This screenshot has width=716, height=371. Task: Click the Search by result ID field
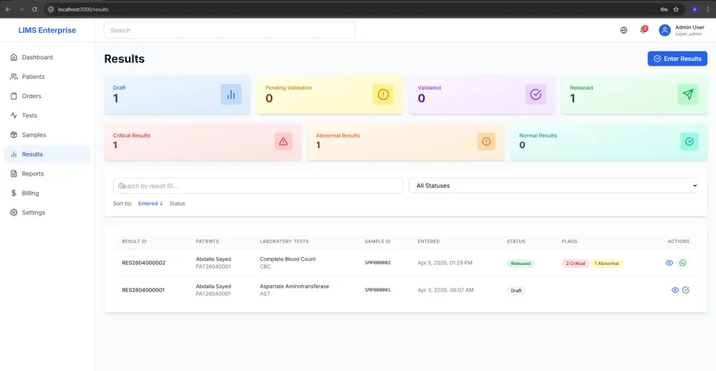click(x=258, y=185)
